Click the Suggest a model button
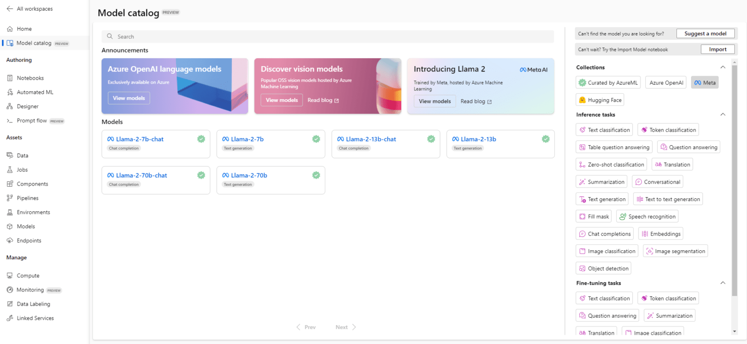Viewport: 747px width, 344px height. (706, 33)
